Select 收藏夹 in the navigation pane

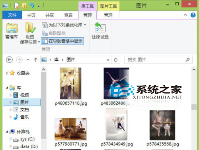[x=23, y=73]
